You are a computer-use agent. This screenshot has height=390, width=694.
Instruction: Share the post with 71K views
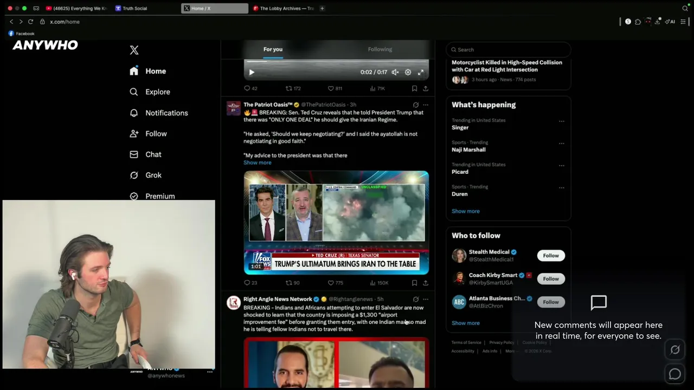click(x=426, y=88)
